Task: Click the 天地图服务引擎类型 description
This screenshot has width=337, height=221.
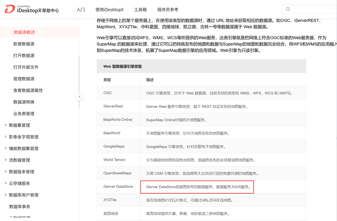Action: point(188,133)
